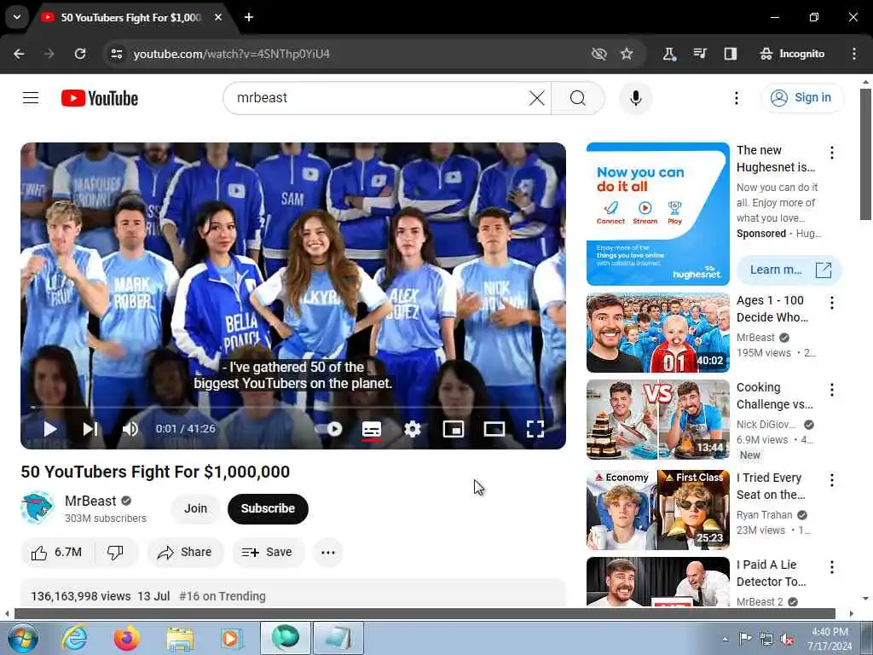The width and height of the screenshot is (873, 655).
Task: Open YouTube settings three-dot menu near Sign in
Action: click(x=736, y=98)
